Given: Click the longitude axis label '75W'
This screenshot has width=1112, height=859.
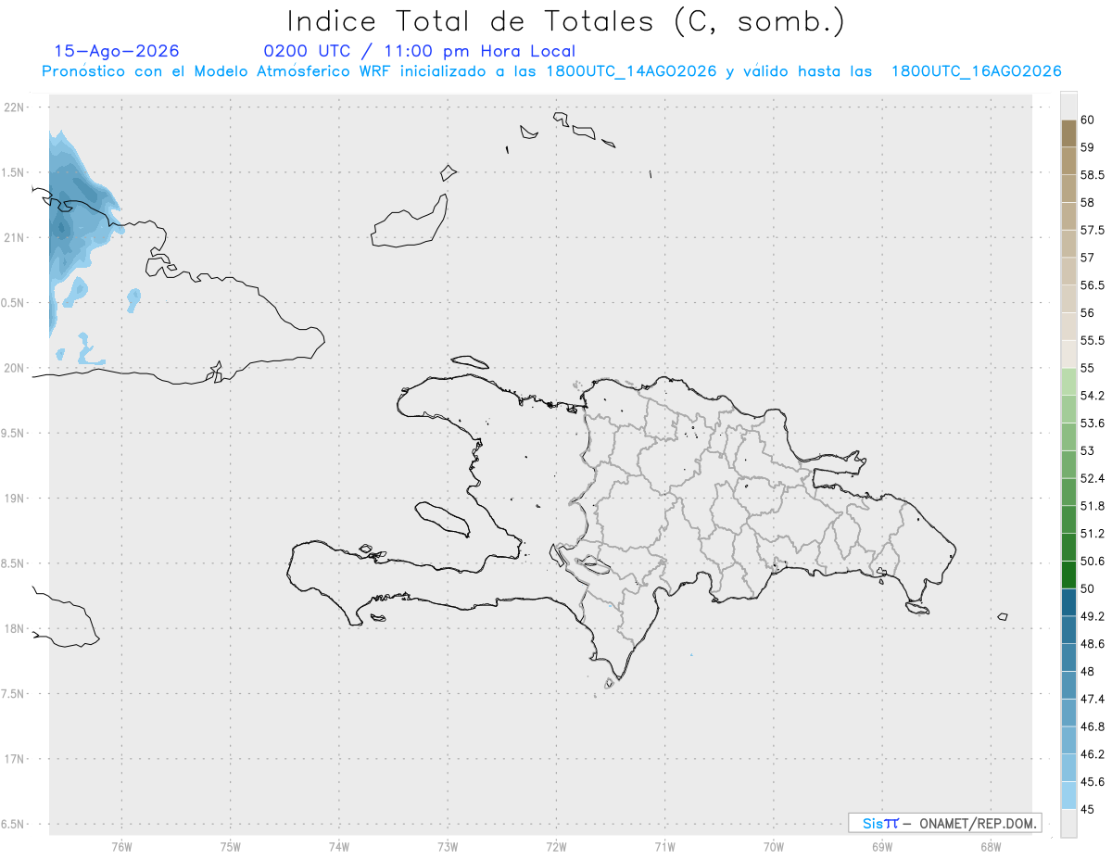Looking at the screenshot, I should 231,846.
